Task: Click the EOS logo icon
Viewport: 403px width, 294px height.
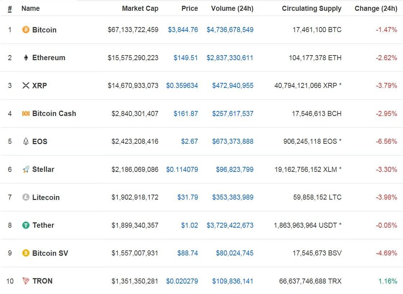Action: [26, 142]
